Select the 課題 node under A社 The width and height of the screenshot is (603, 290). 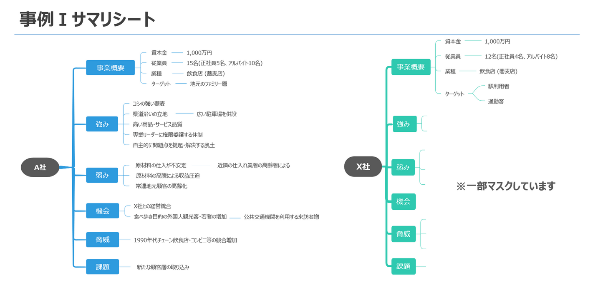coord(102,267)
